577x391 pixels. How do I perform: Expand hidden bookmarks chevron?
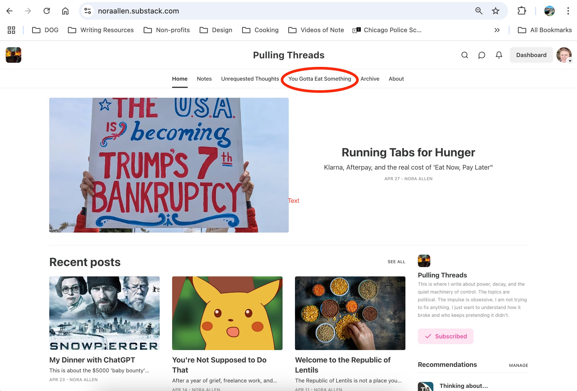pos(497,30)
